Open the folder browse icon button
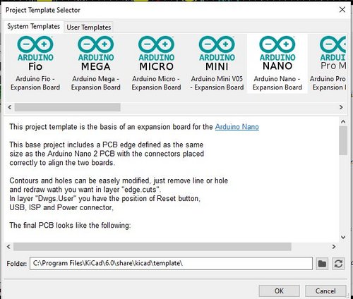The height and width of the screenshot is (299, 353). 322,264
